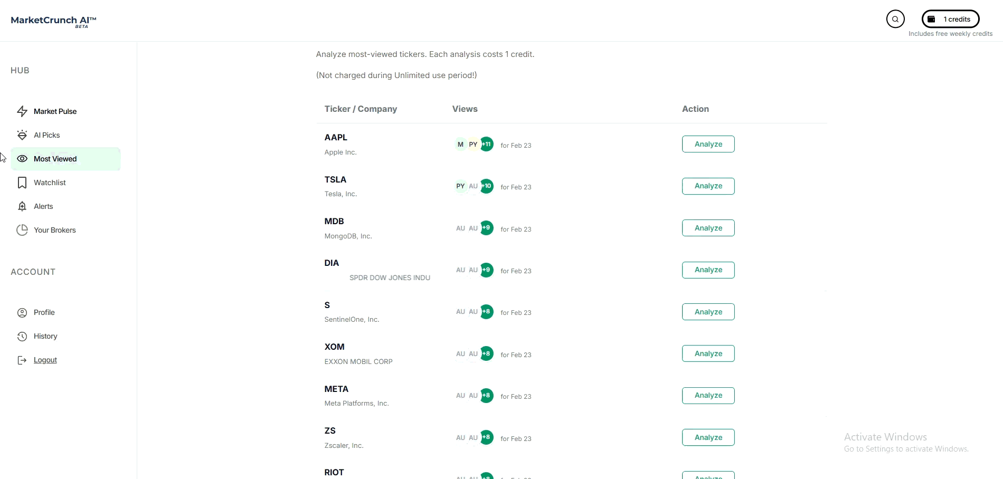The image size is (1003, 479).
Task: Analyze the TSLA ticker
Action: pyautogui.click(x=708, y=186)
